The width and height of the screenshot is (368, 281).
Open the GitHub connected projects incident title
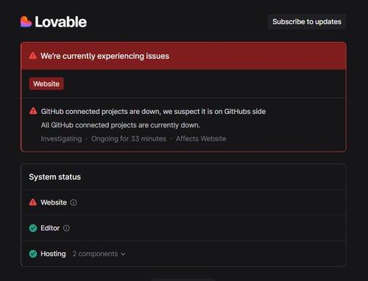pyautogui.click(x=153, y=112)
